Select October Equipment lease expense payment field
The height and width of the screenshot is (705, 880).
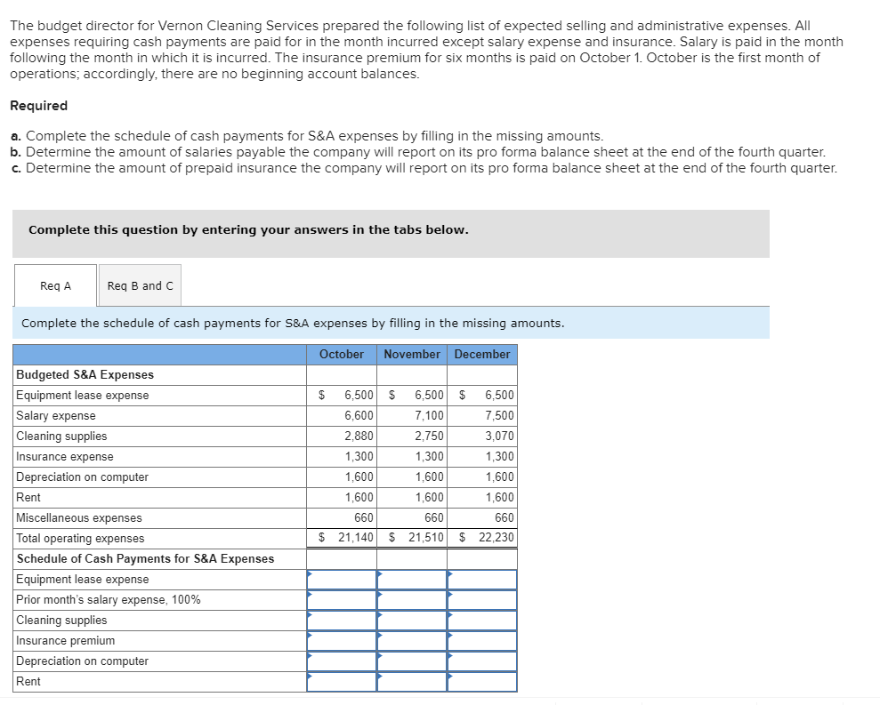[x=342, y=580]
